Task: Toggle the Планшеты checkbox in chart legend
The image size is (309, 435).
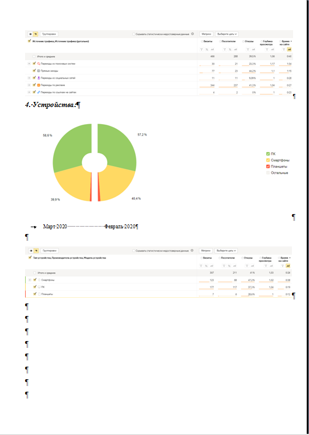Action: [268, 166]
